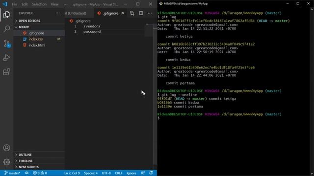This screenshot has width=314, height=176.
Task: Click Ln 2, Col 9 cursor position
Action: [x=72, y=173]
